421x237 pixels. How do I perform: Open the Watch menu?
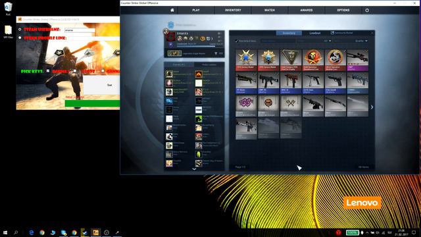(270, 11)
